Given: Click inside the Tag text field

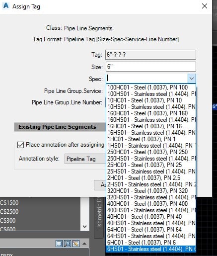Looking at the screenshot, I should (x=150, y=55).
